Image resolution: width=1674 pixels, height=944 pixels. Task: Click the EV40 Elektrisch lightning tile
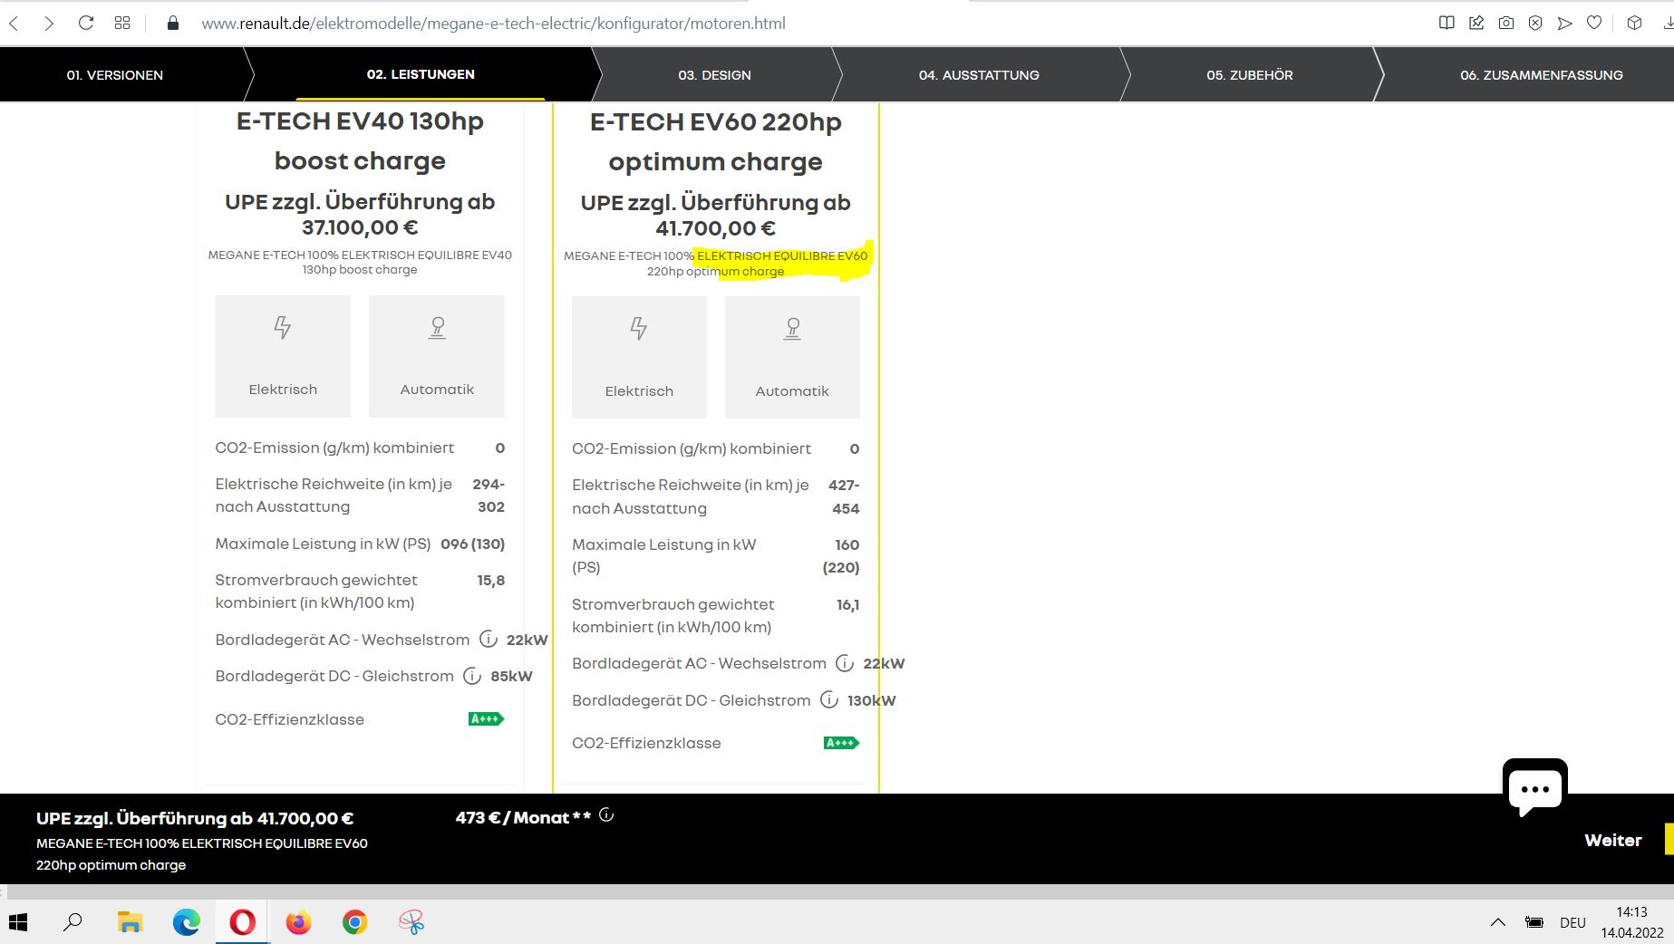click(x=283, y=356)
